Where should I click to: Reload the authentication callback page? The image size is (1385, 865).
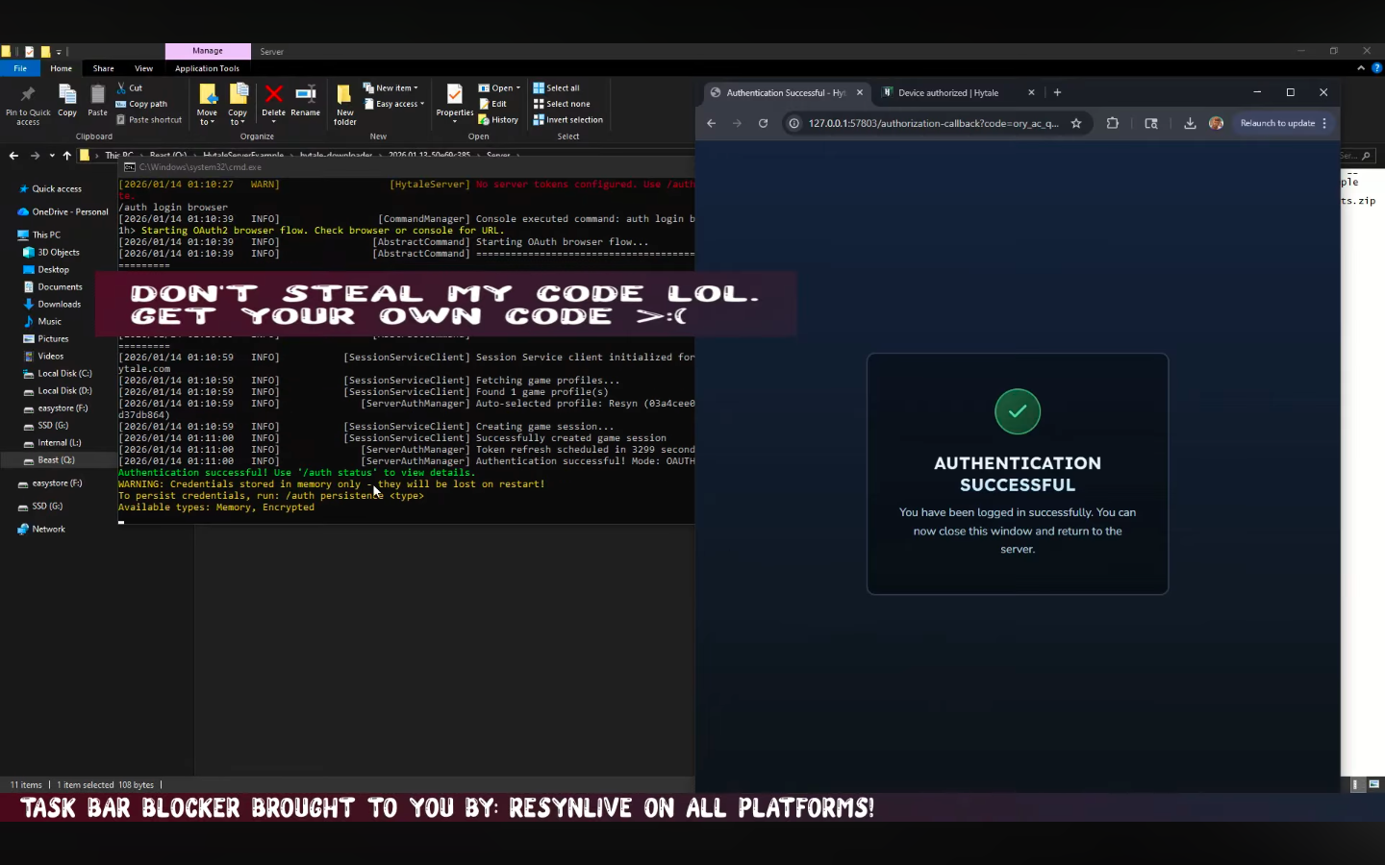pyautogui.click(x=763, y=123)
